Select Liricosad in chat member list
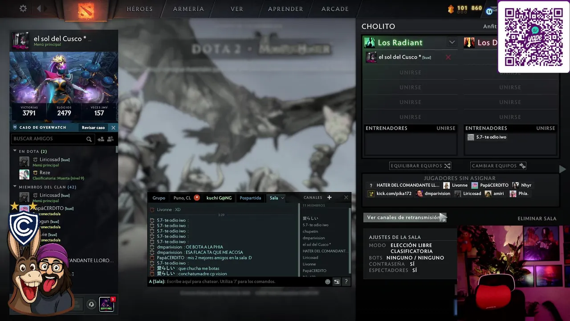The width and height of the screenshot is (570, 321). (310, 258)
